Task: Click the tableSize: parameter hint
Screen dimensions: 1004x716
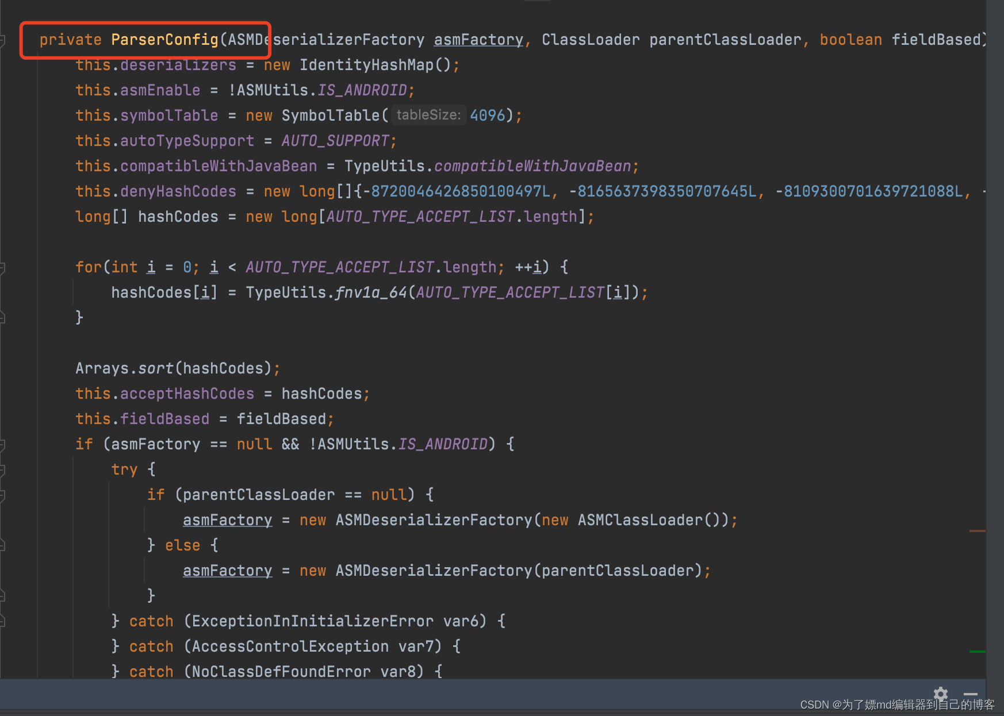Action: click(x=428, y=115)
